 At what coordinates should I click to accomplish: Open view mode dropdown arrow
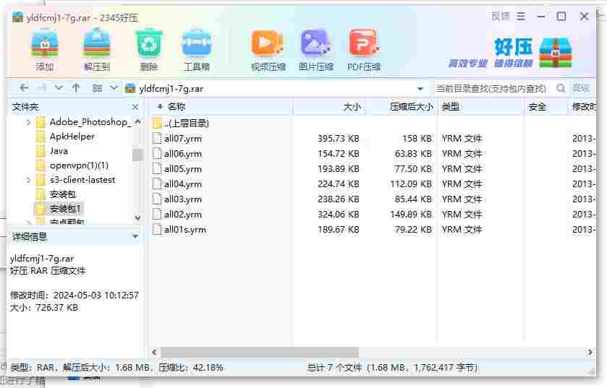point(114,88)
